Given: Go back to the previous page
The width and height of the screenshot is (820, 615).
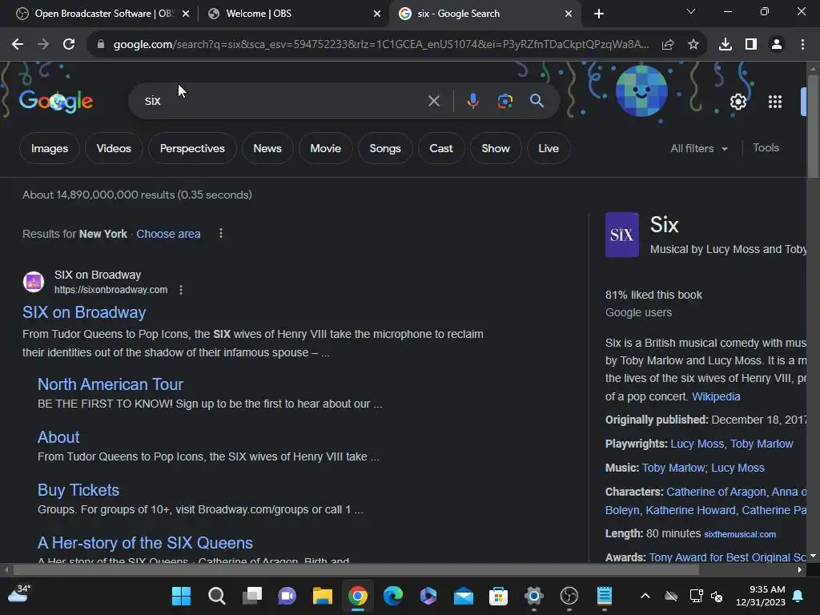Looking at the screenshot, I should pos(18,45).
